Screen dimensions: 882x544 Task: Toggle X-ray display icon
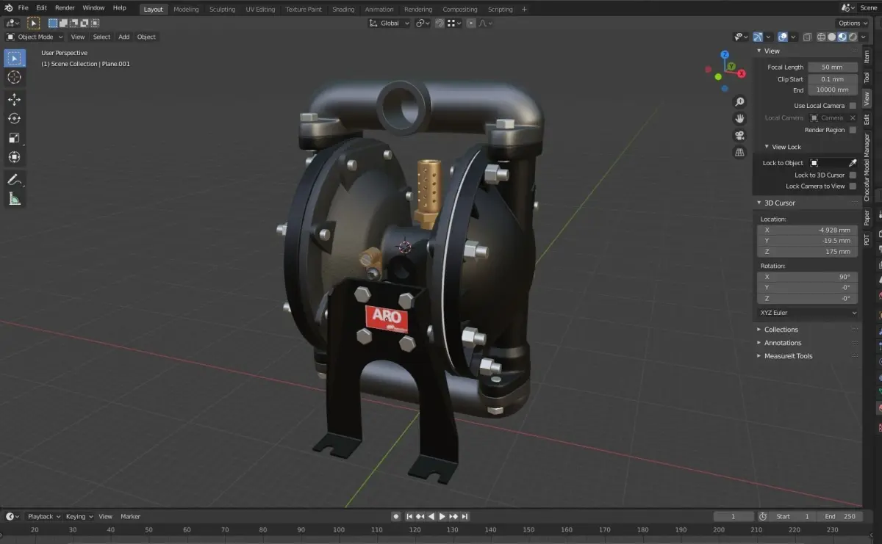[x=807, y=37]
